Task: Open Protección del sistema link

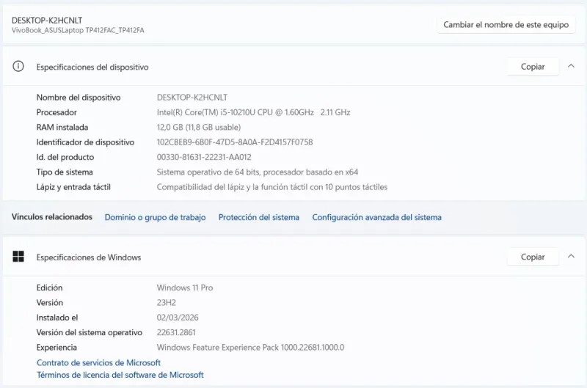Action: click(x=259, y=217)
